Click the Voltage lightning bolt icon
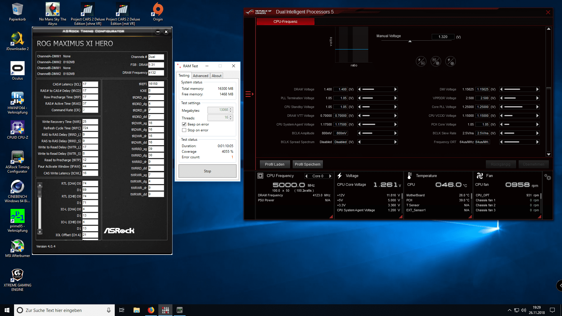Image resolution: width=562 pixels, height=316 pixels. click(340, 176)
